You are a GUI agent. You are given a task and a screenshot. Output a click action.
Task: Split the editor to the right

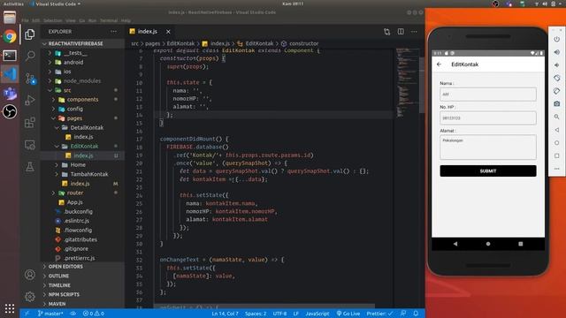pos(401,32)
